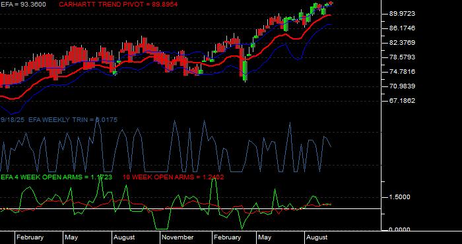The width and height of the screenshot is (462, 244).
Task: Click the first August label on time axis
Action: pyautogui.click(x=124, y=237)
